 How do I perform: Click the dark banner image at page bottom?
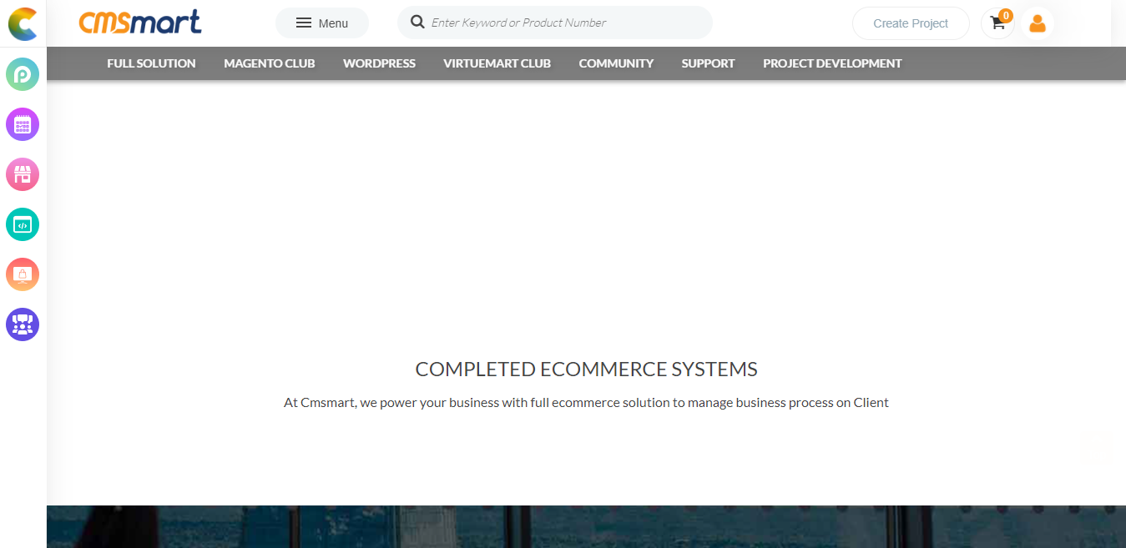[x=586, y=526]
